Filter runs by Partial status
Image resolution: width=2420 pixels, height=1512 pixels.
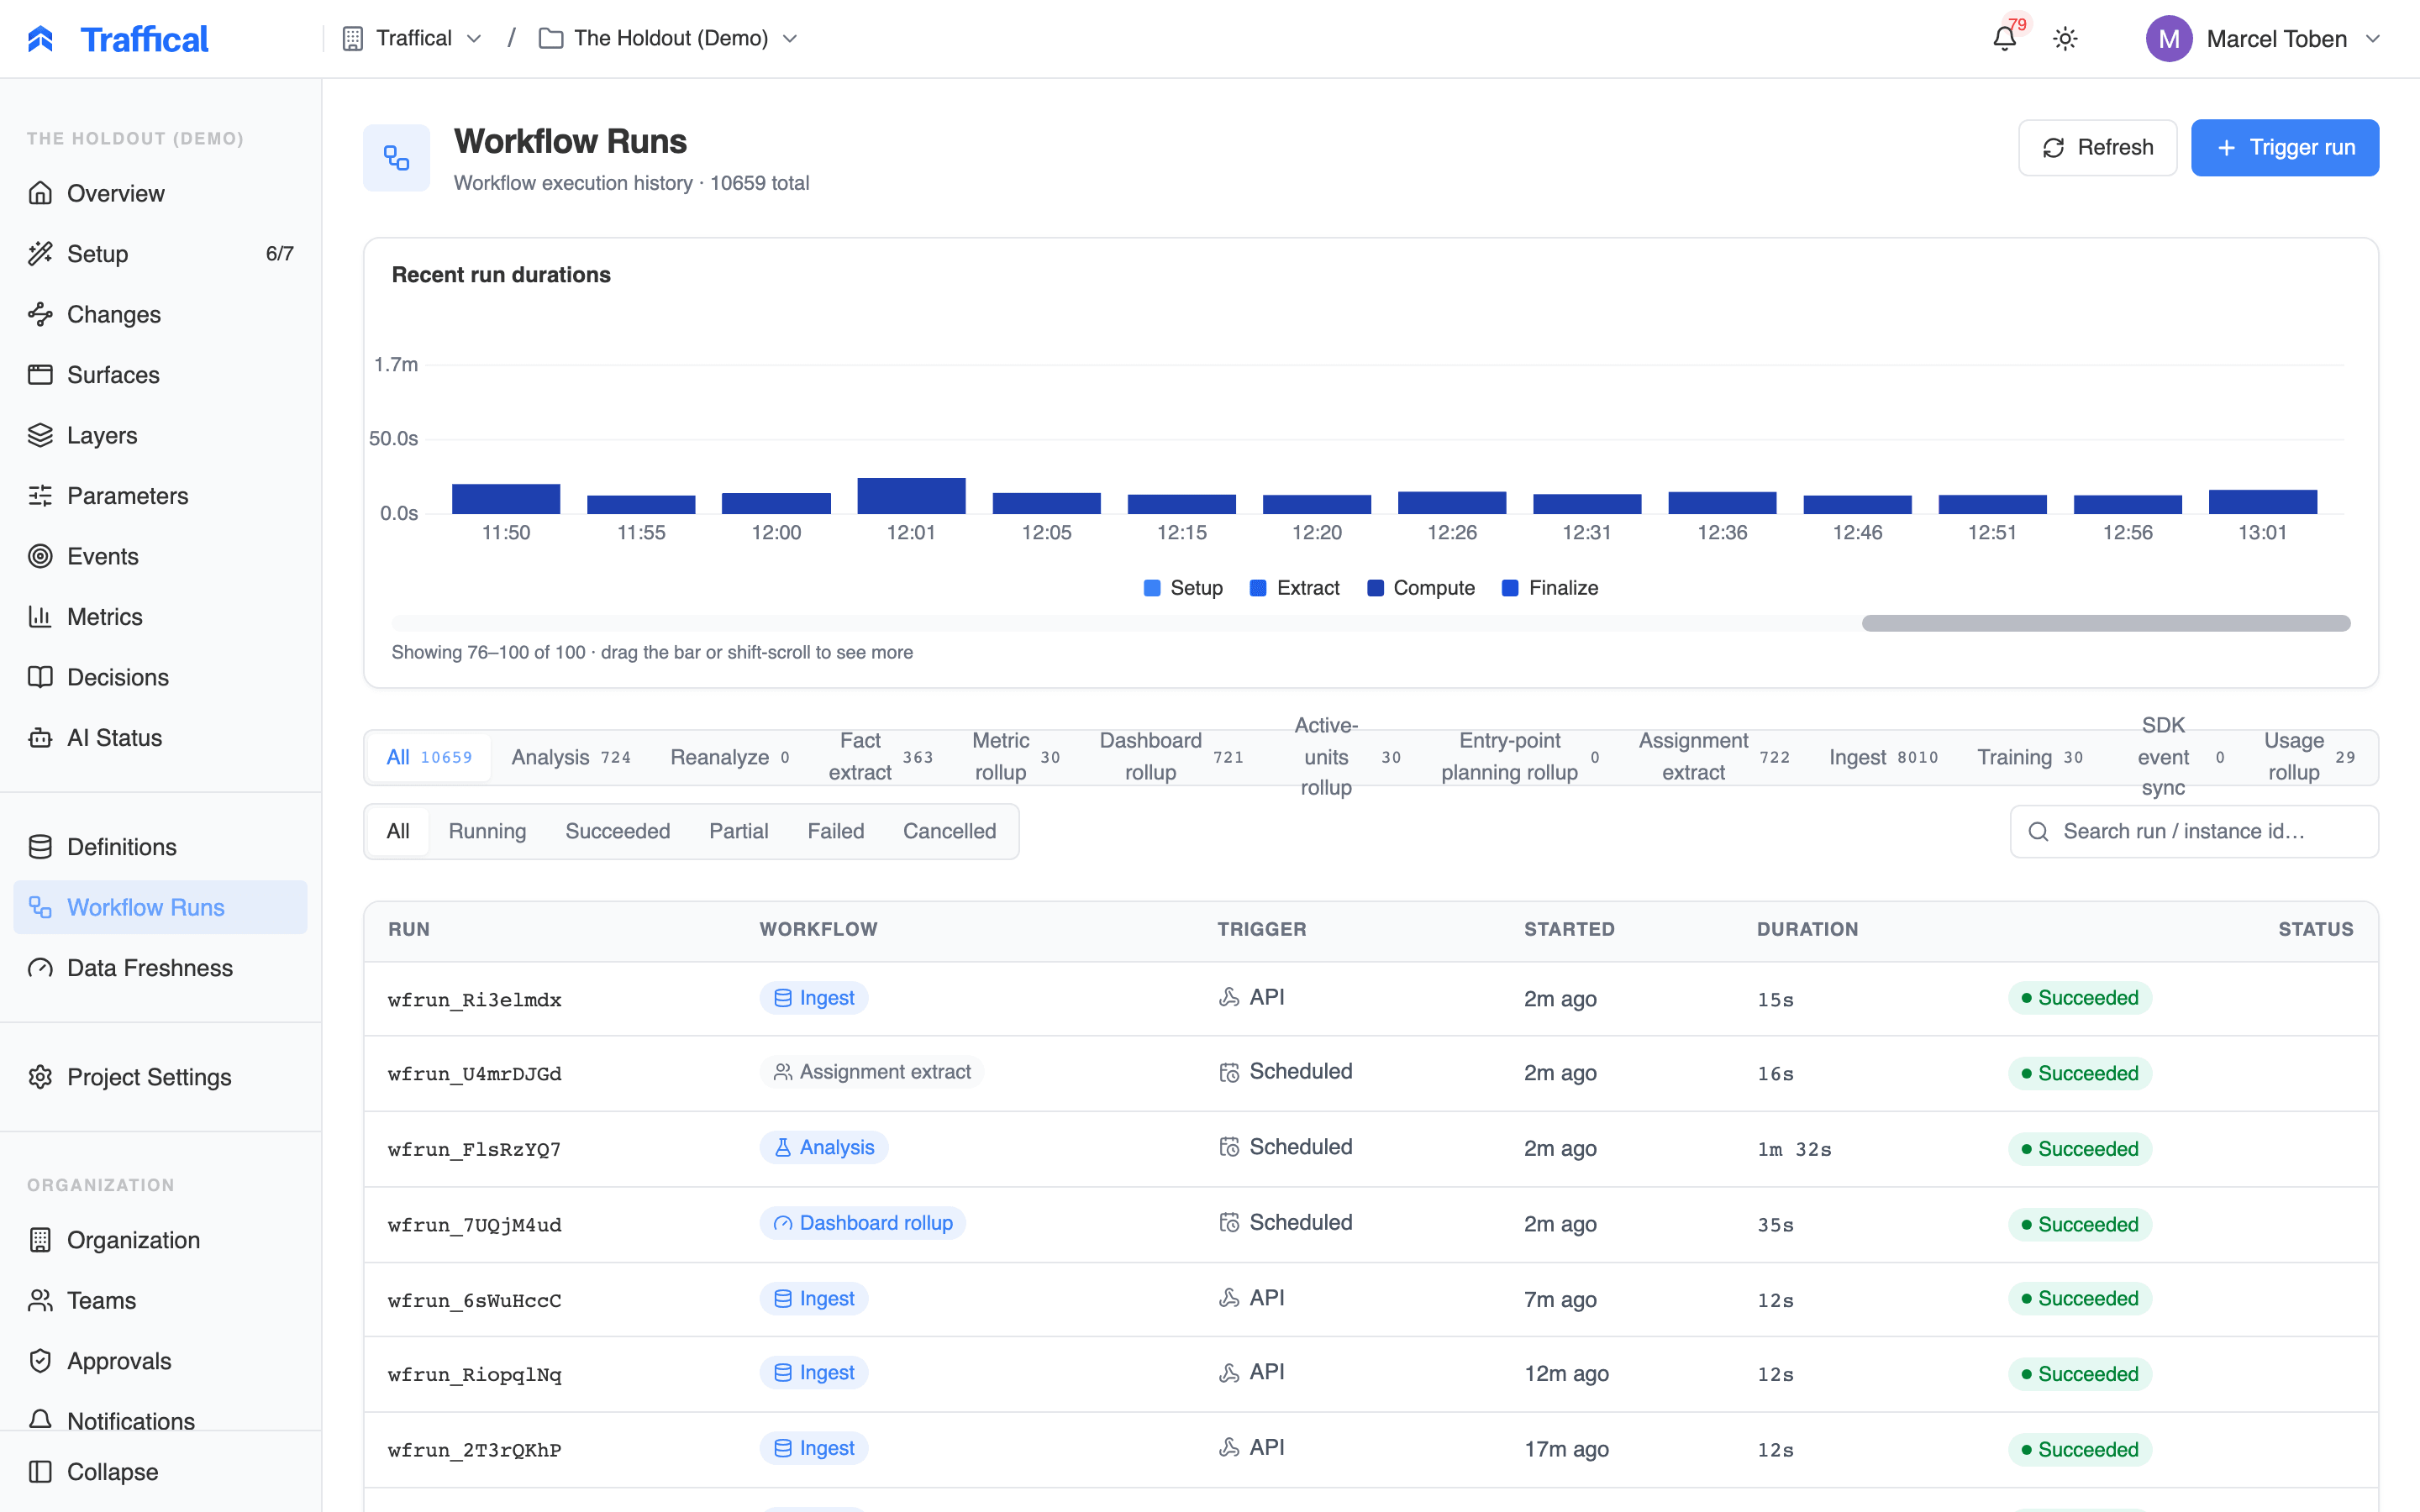(738, 831)
